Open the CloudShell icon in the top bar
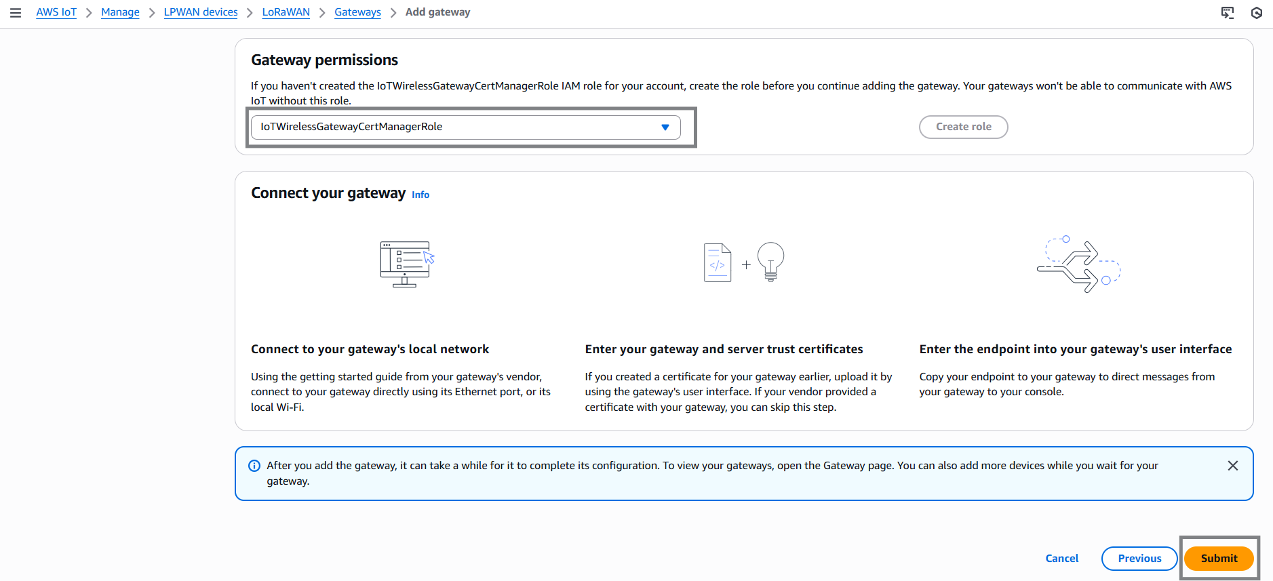 1228,13
